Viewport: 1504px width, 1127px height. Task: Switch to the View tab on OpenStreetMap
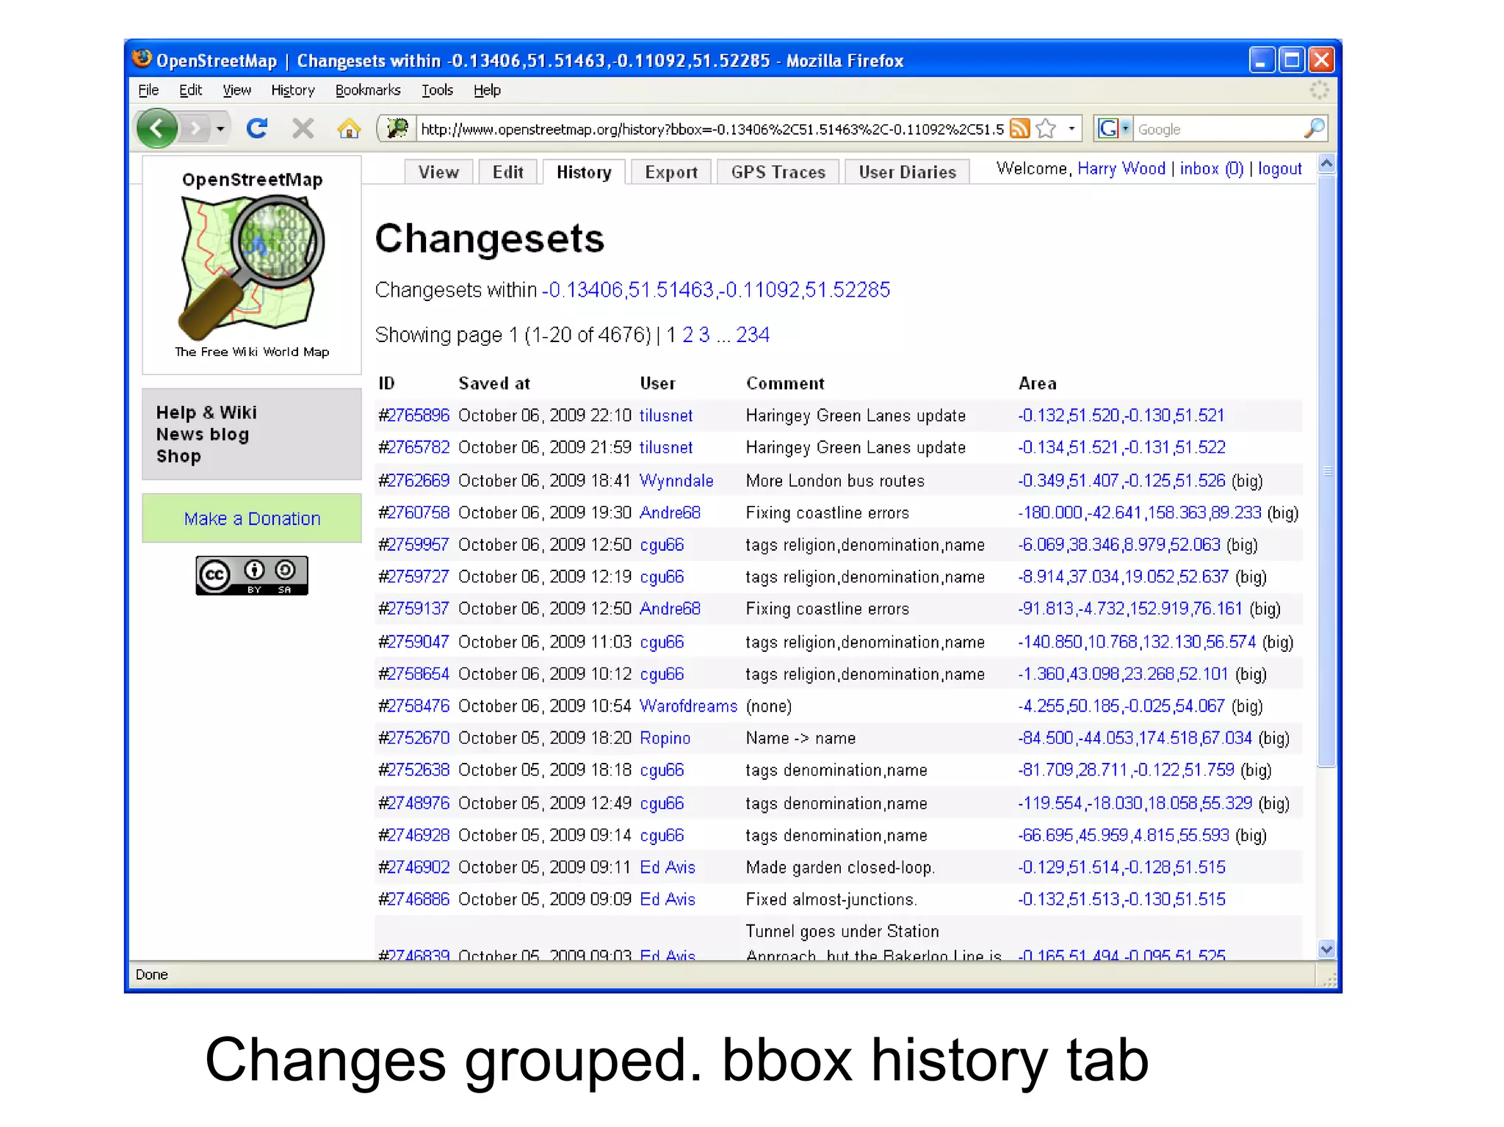point(438,172)
